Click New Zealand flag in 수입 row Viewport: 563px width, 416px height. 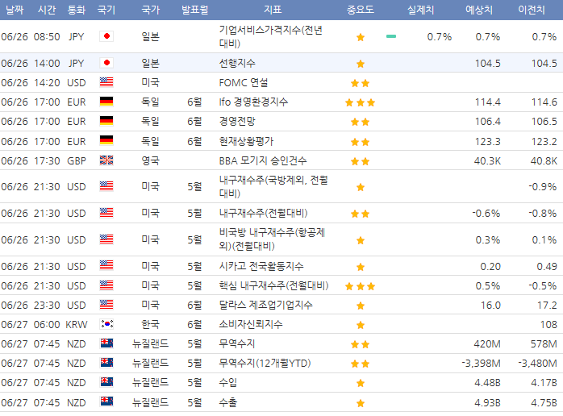click(x=106, y=382)
